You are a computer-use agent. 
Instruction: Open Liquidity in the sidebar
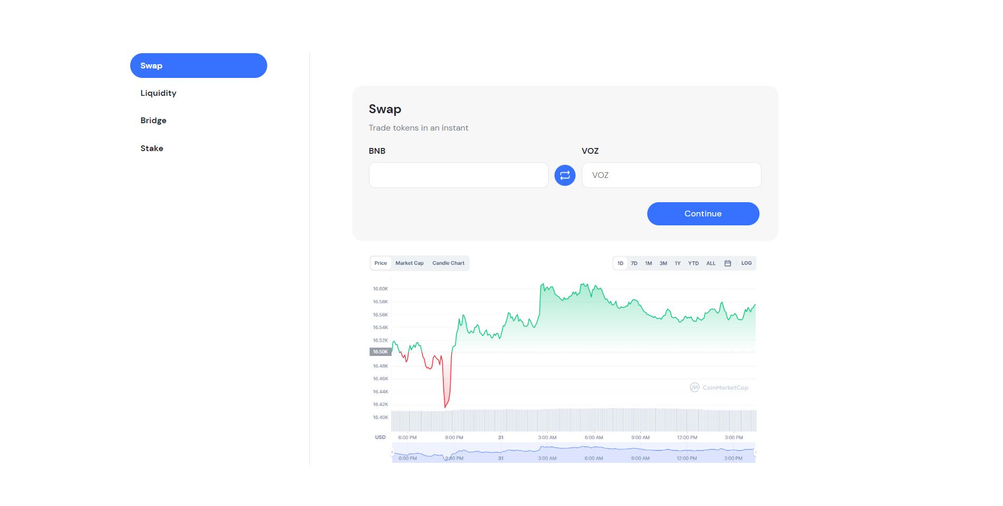pyautogui.click(x=158, y=93)
